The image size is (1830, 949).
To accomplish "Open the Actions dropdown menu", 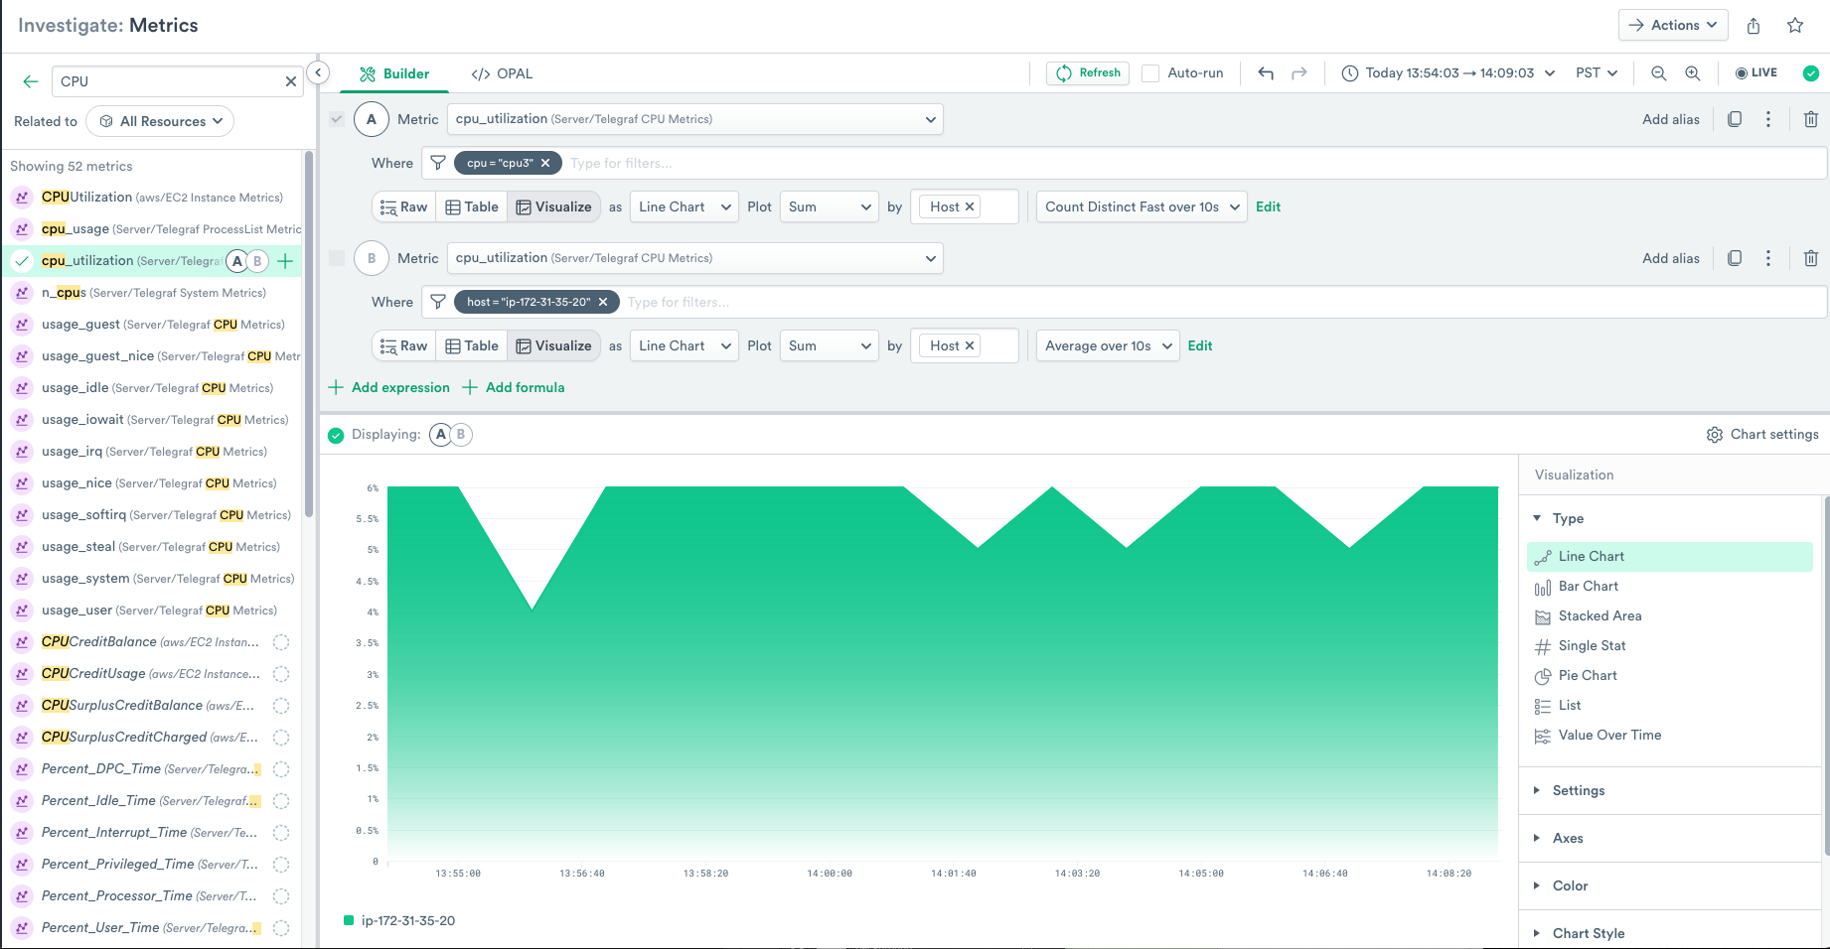I will tap(1673, 26).
